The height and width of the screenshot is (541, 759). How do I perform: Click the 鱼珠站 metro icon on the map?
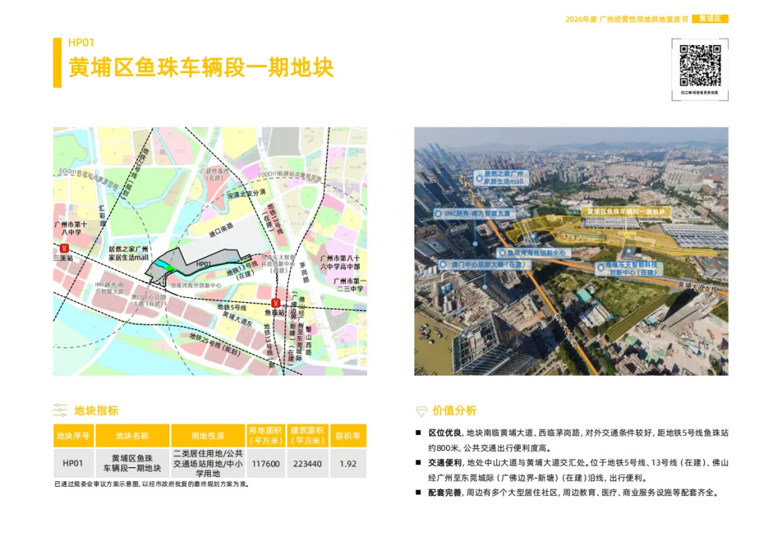click(x=275, y=303)
